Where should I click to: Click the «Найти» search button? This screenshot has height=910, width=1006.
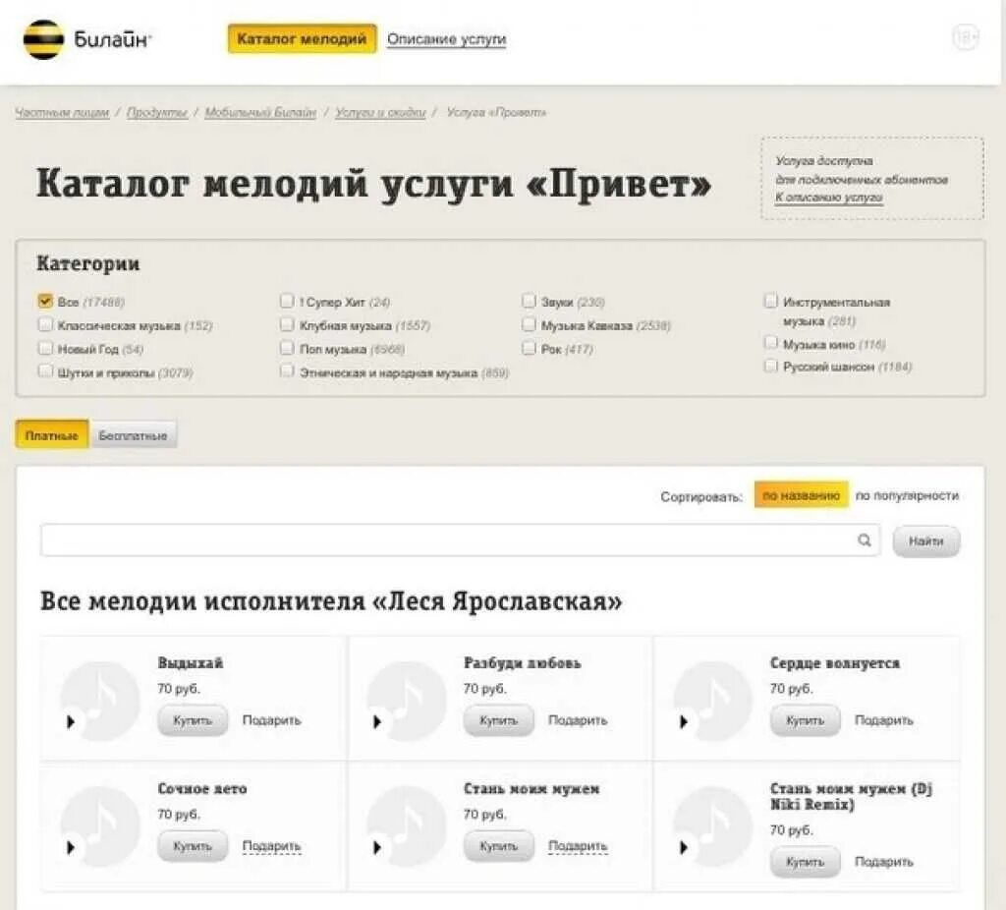click(926, 541)
